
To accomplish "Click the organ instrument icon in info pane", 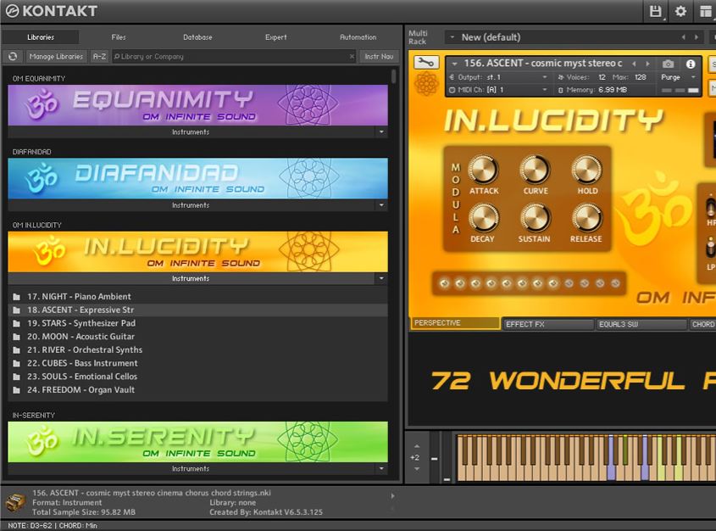I will tap(15, 503).
